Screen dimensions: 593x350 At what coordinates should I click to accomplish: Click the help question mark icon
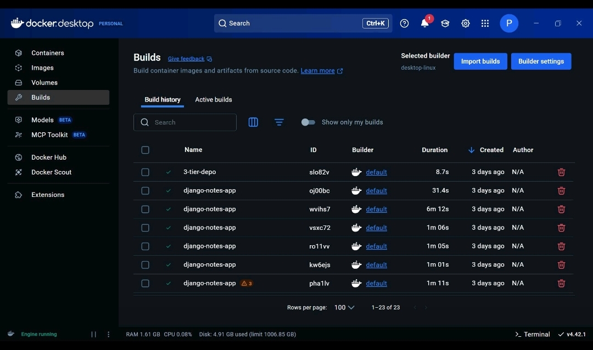click(405, 24)
